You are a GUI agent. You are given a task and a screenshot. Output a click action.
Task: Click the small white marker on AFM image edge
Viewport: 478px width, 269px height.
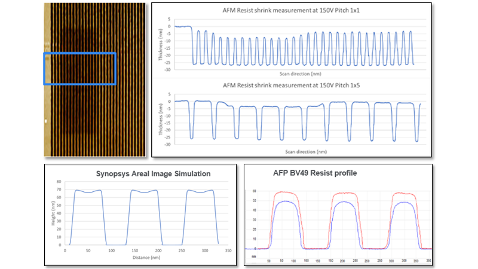47,121
